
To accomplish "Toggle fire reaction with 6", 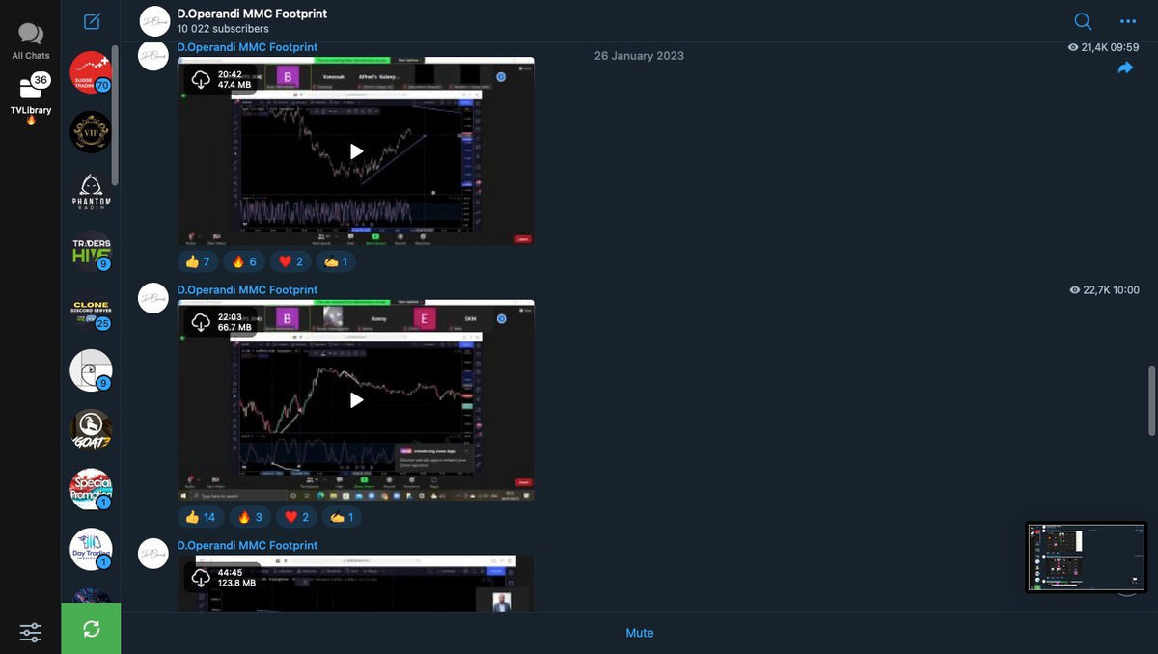I will (x=245, y=261).
